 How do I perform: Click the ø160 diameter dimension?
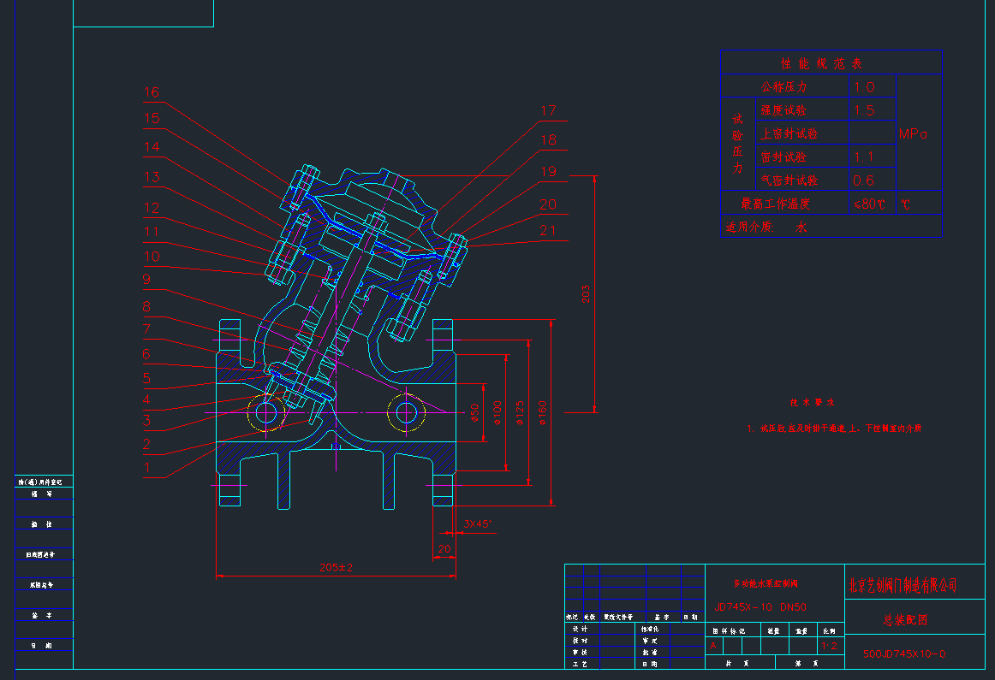(543, 413)
